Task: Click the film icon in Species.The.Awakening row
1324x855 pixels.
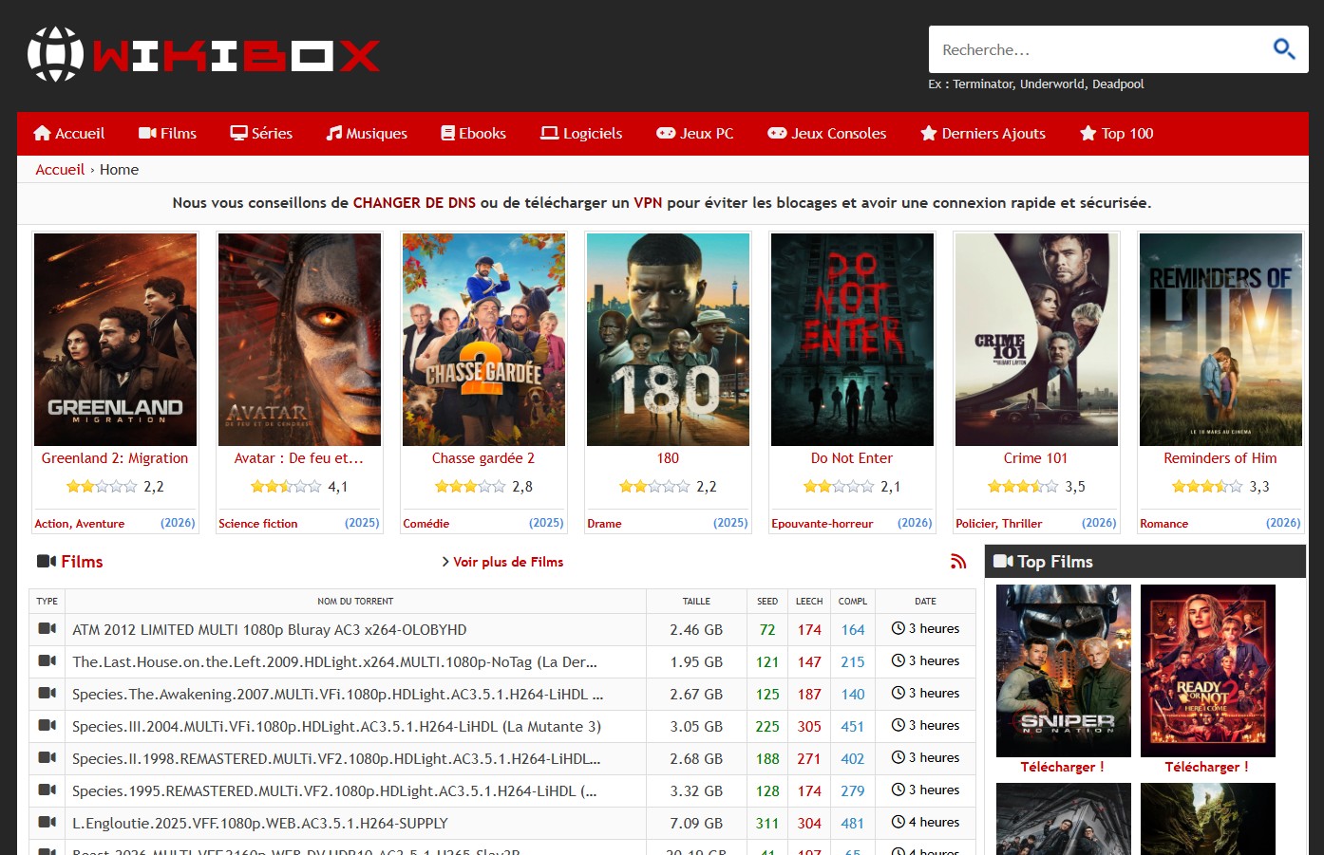Action: point(47,694)
